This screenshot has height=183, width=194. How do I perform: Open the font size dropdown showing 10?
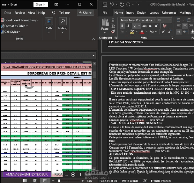coord(170,20)
